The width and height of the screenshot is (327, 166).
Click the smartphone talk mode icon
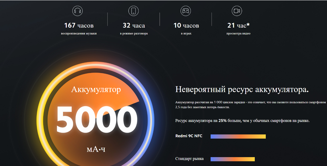click(134, 11)
